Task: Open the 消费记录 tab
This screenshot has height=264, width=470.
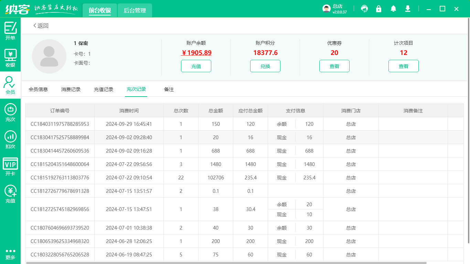Action: (71, 89)
